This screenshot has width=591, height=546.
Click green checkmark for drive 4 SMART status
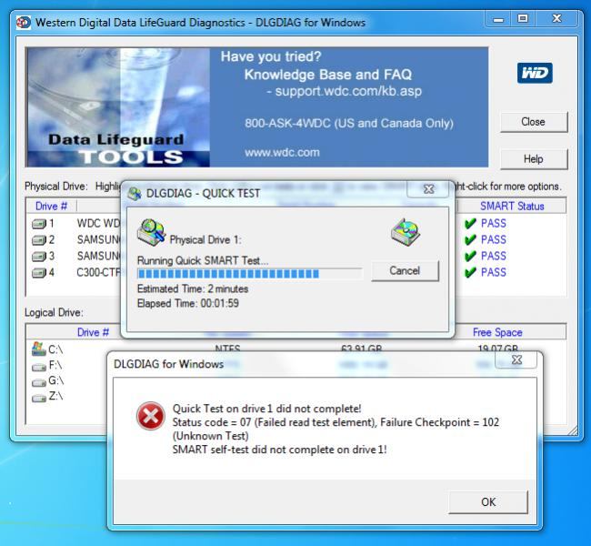point(470,272)
